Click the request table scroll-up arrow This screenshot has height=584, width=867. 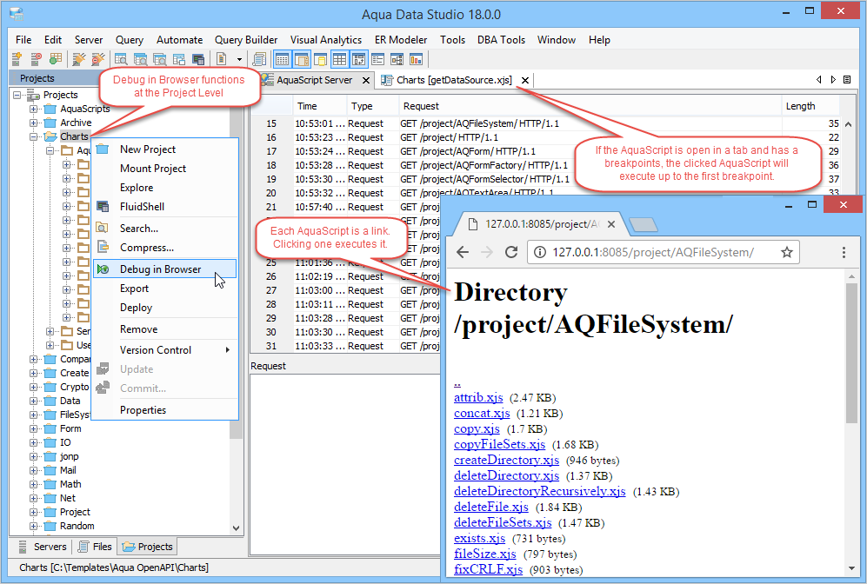[848, 124]
